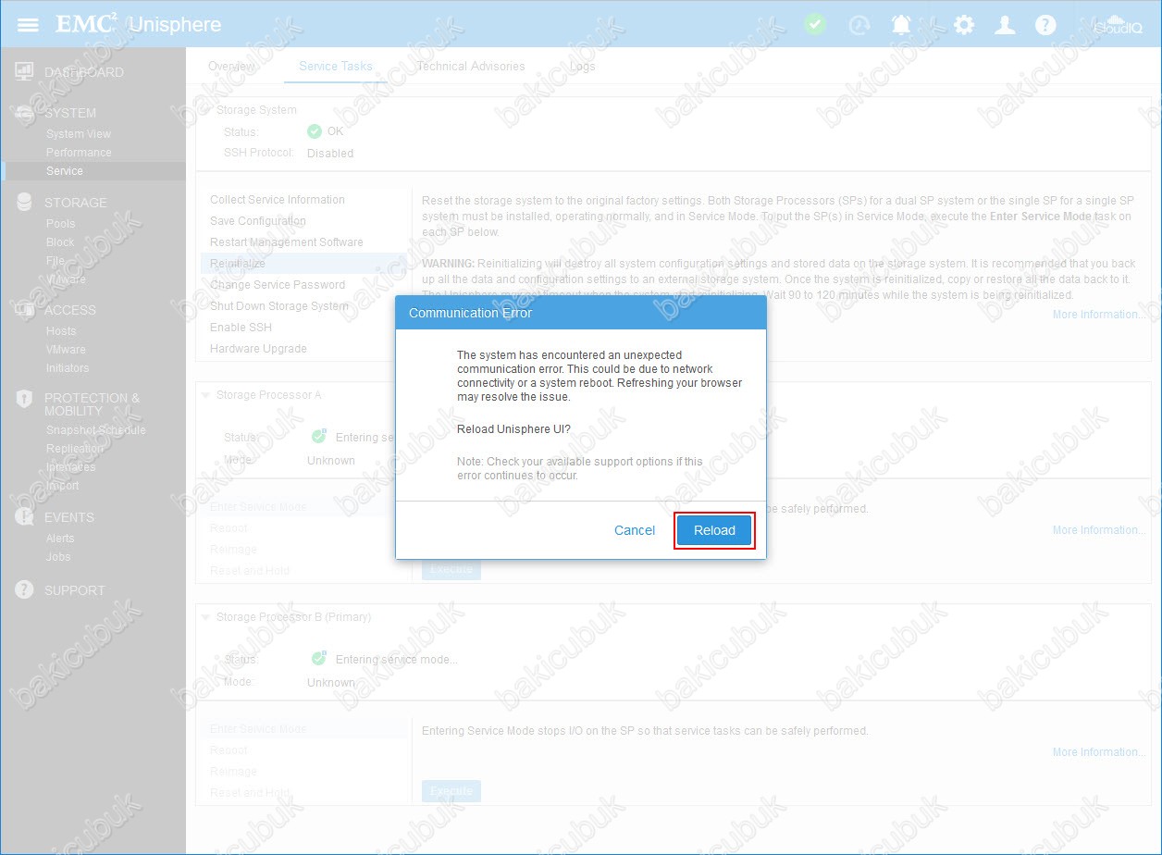Open Import in the sidebar
Screen dimensions: 1162x855
63,486
